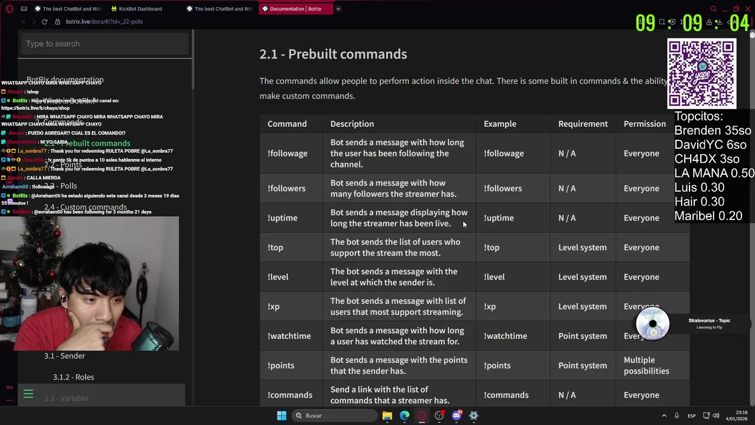Open '2.1 - Prebuilt commands' sidebar link
755x425 pixels.
[x=87, y=143]
